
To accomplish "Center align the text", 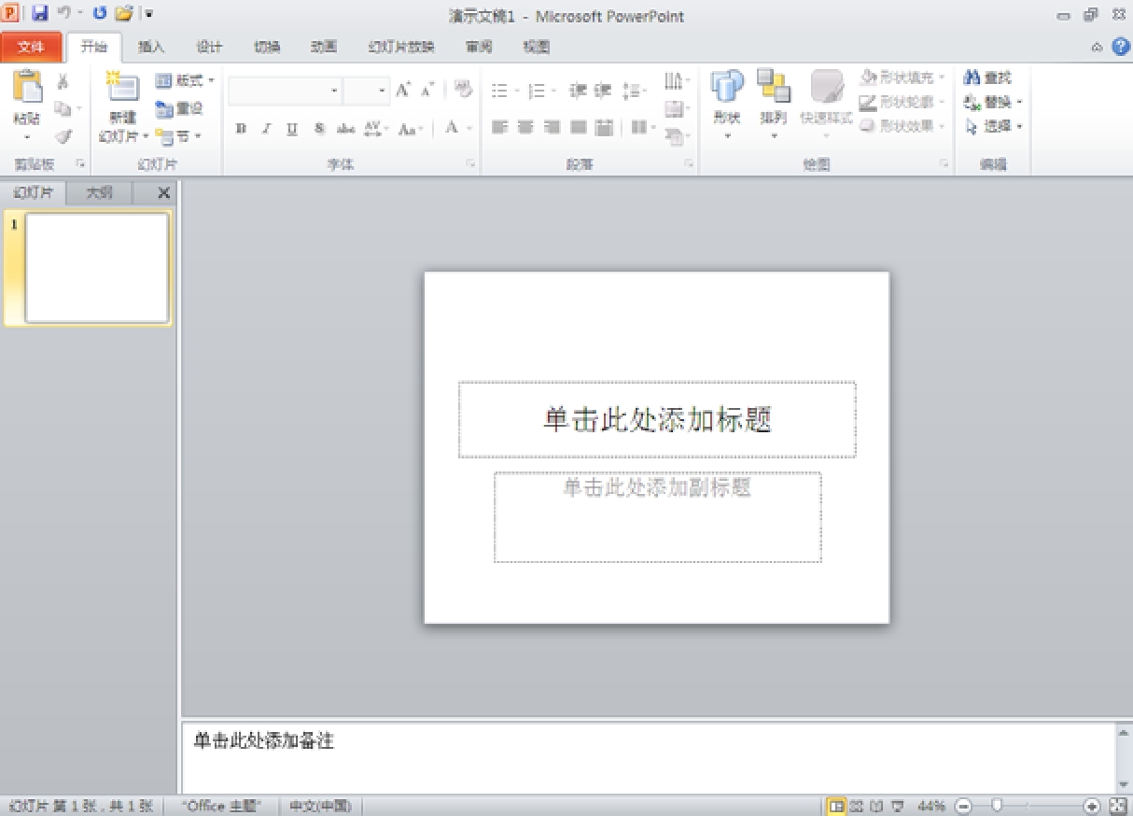I will (x=525, y=128).
